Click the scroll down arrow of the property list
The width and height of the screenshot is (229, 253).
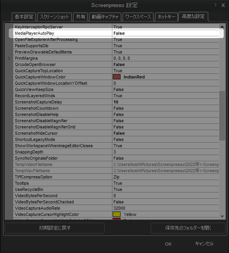point(222,216)
